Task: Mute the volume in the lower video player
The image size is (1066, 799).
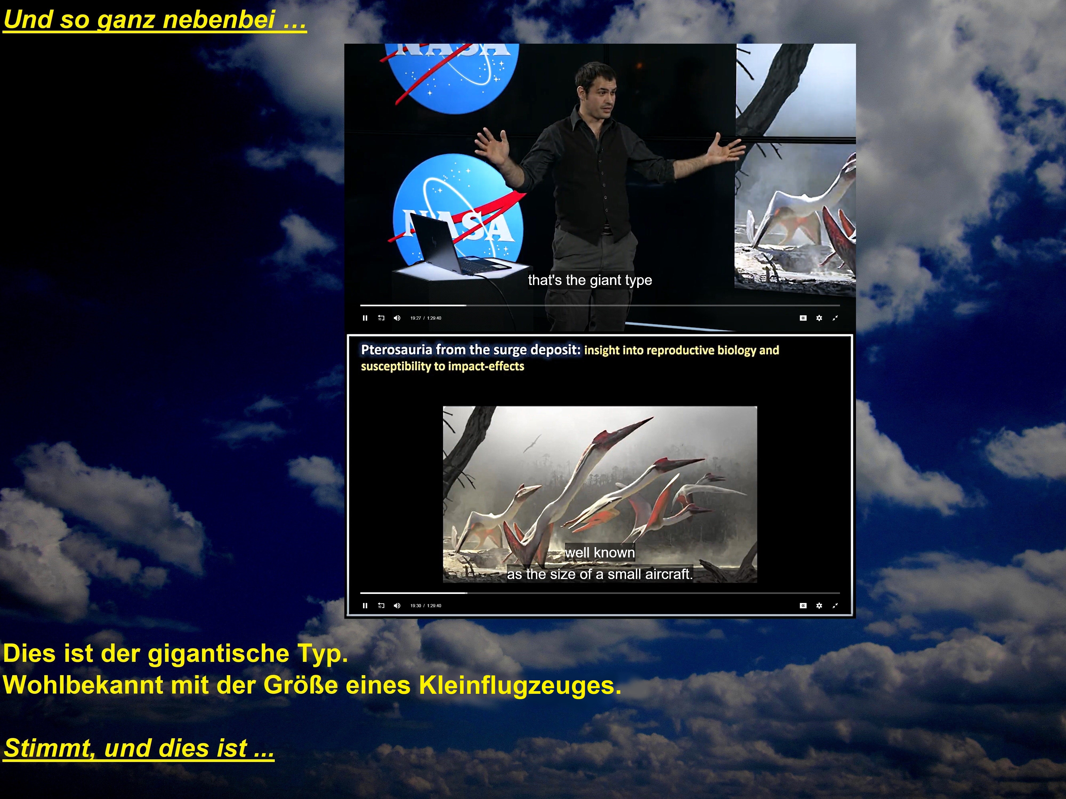Action: click(x=397, y=605)
